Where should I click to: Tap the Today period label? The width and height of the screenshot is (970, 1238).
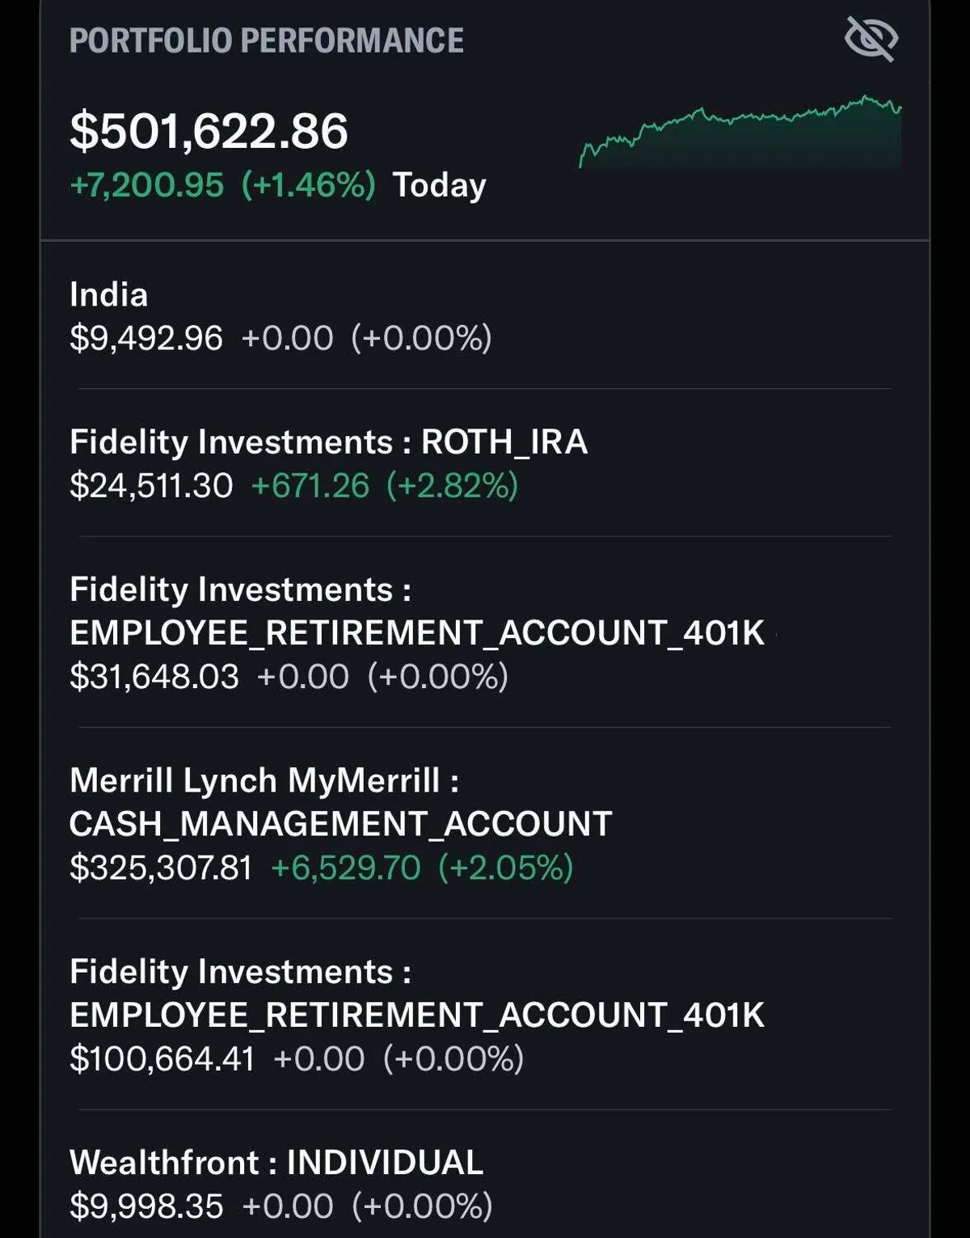point(439,185)
